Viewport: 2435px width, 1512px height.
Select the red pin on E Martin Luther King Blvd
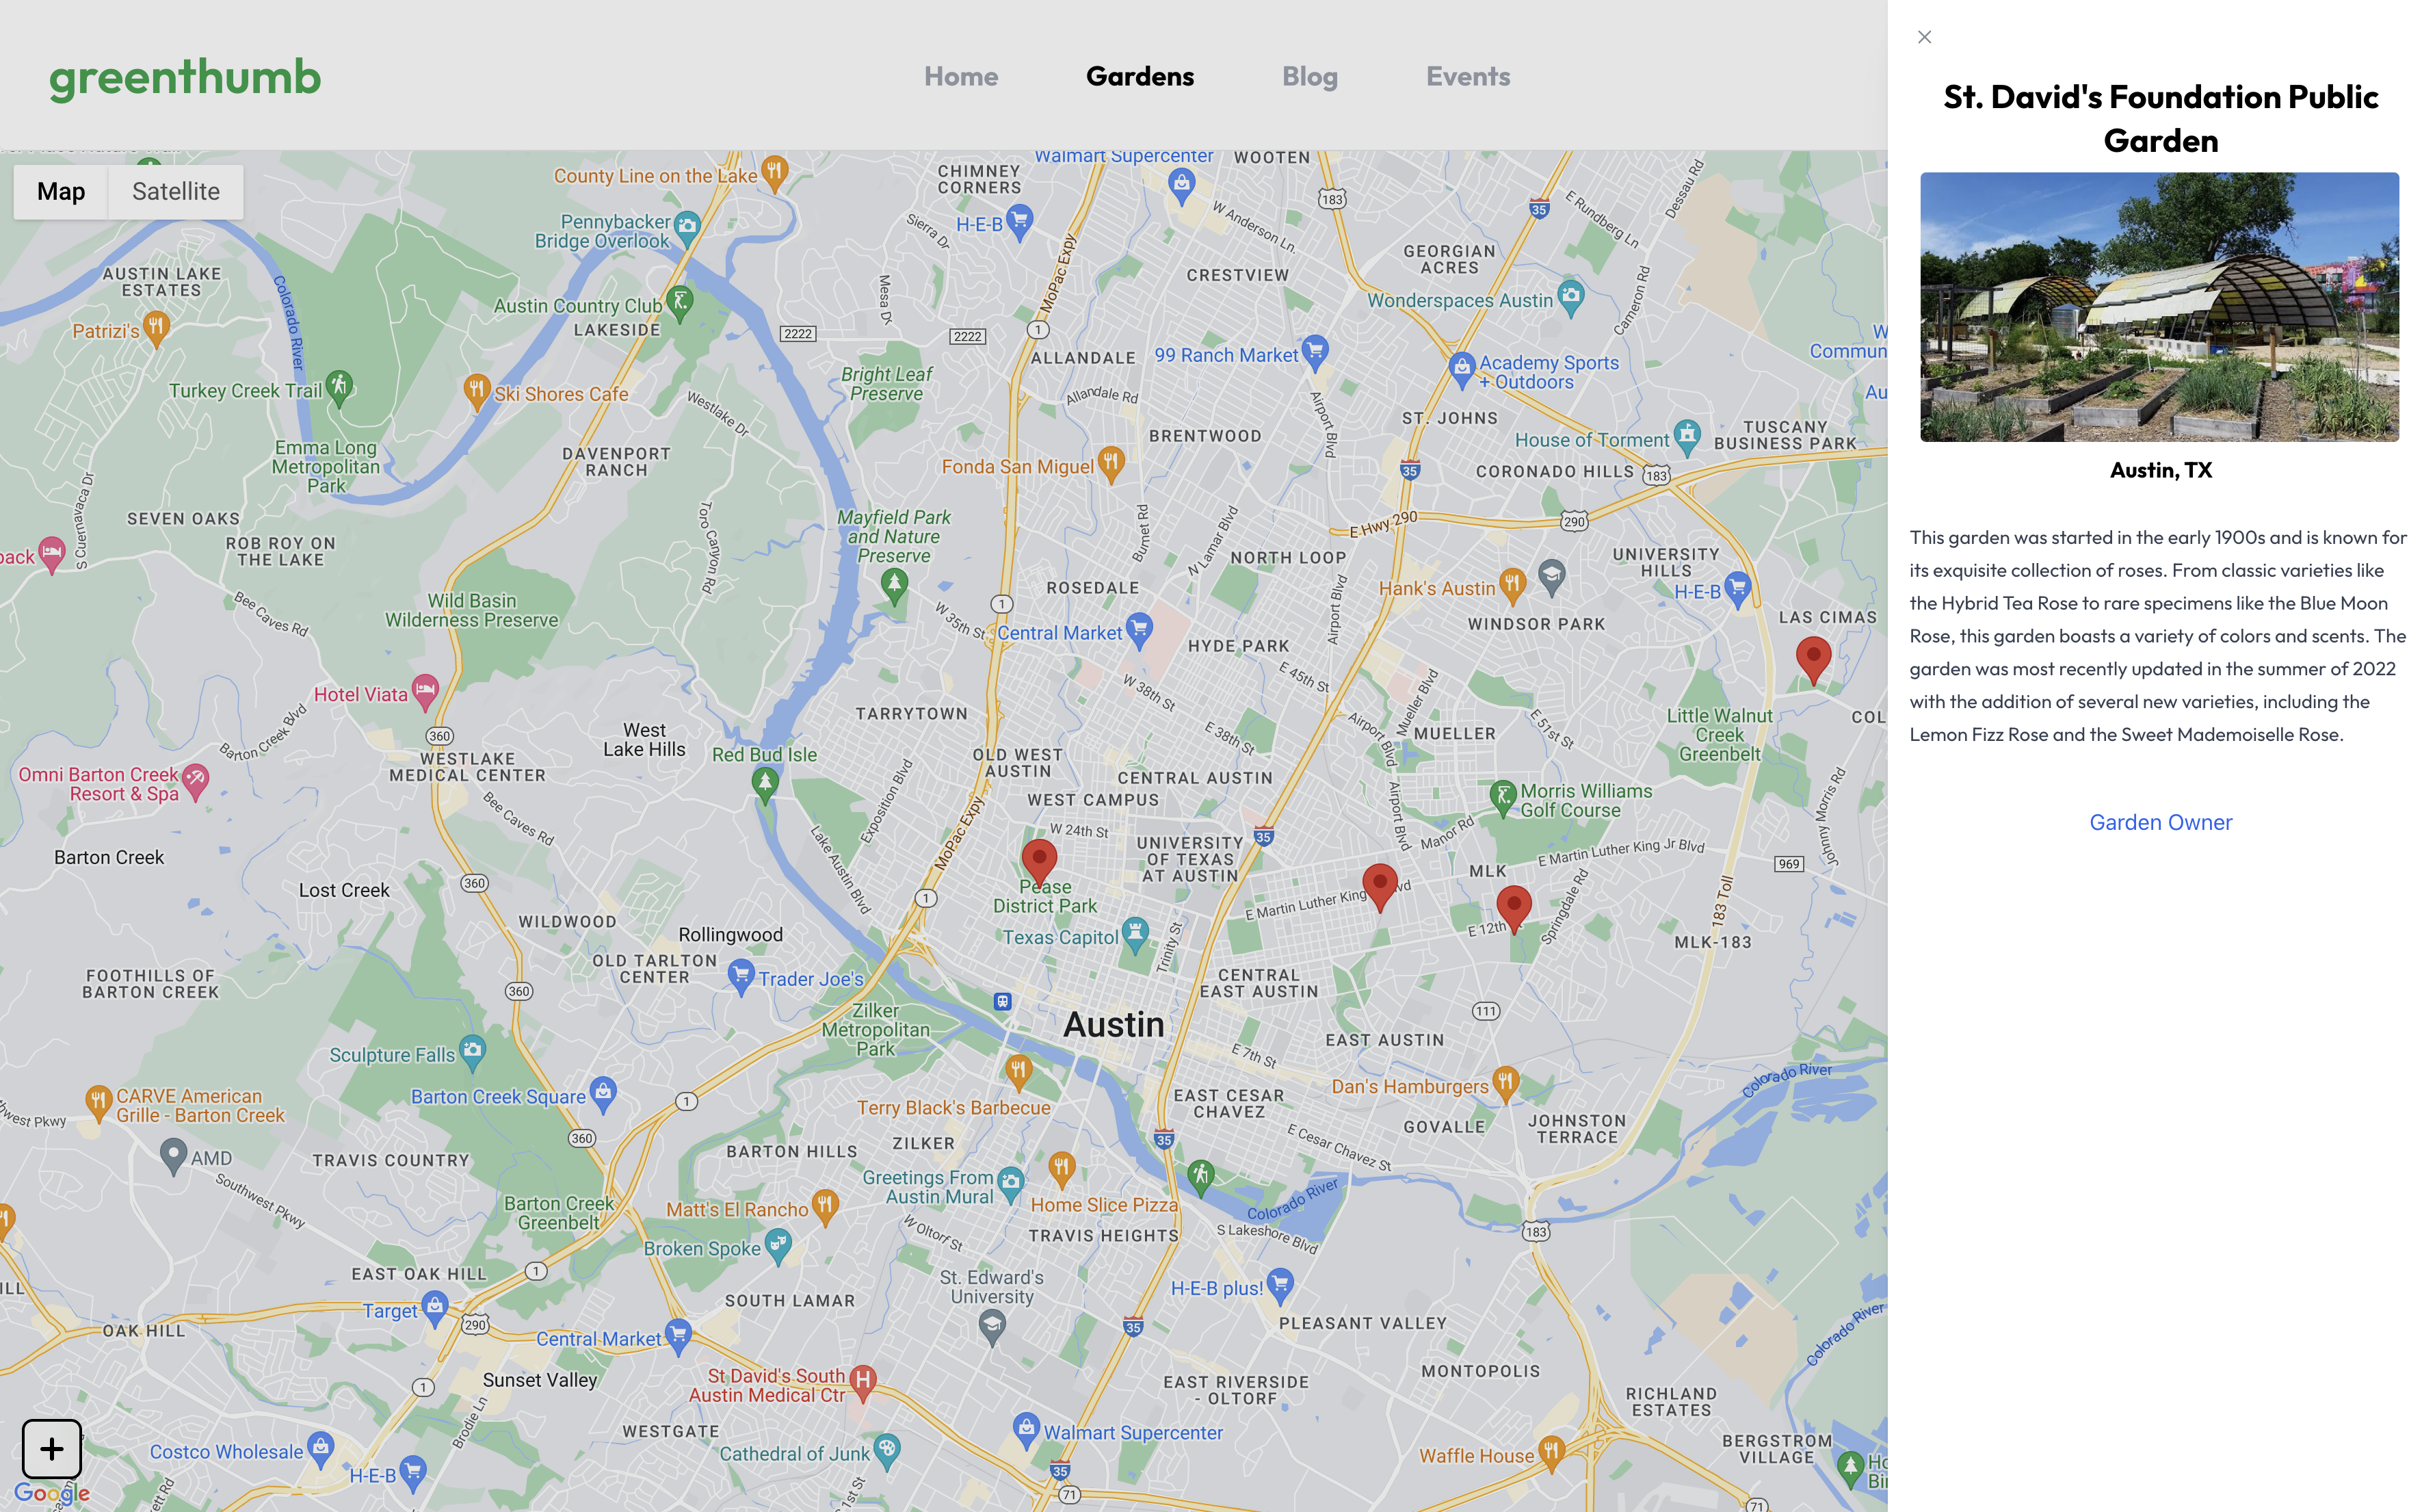click(x=1380, y=887)
